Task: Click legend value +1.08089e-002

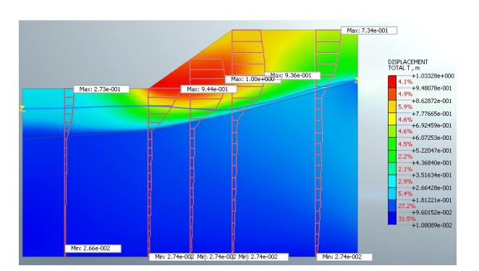Action: tap(432, 225)
